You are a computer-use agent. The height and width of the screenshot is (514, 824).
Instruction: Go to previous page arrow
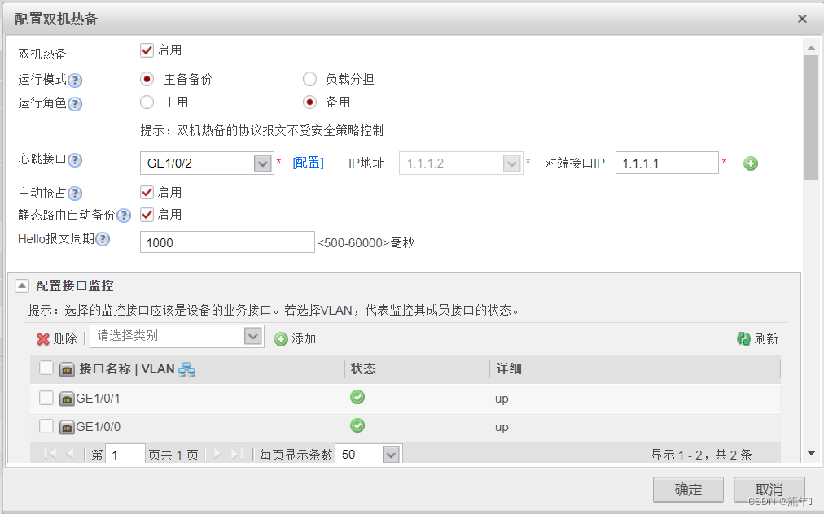click(70, 454)
